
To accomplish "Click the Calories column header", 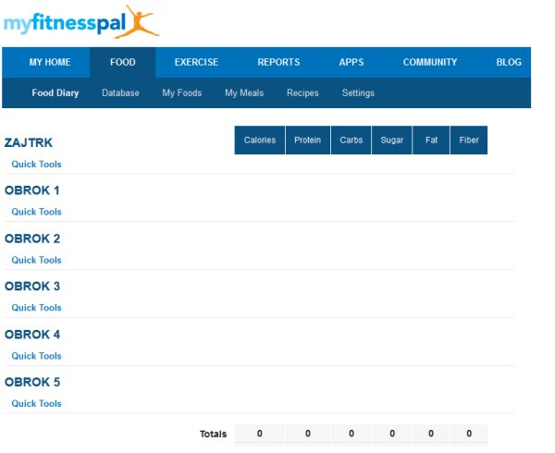I will (259, 141).
